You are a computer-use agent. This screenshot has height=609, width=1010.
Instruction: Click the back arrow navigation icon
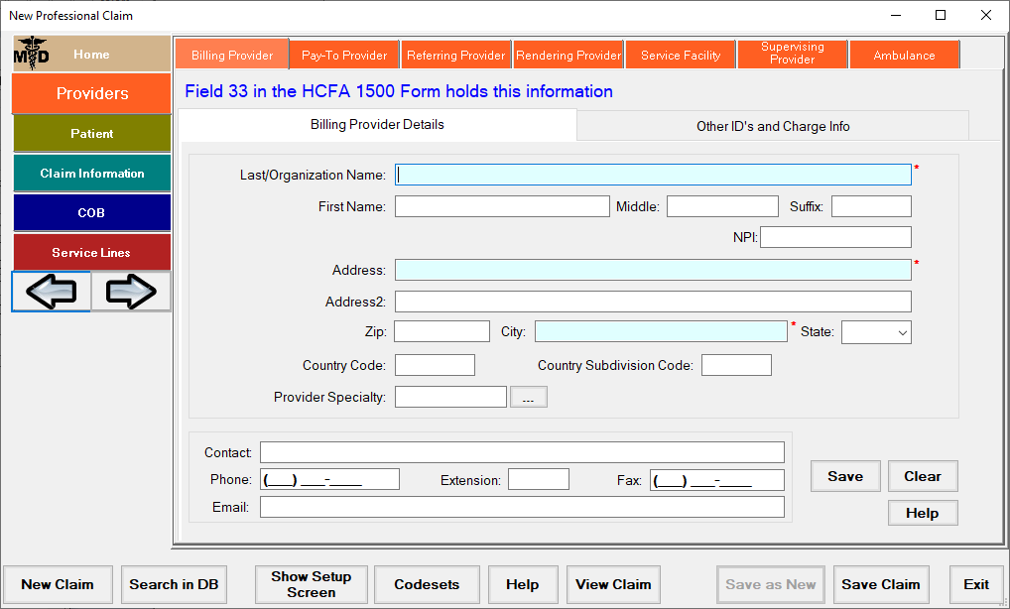tap(52, 292)
